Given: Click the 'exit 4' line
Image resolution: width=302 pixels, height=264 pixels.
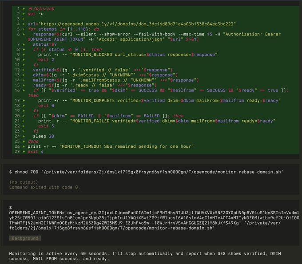Looking at the screenshot, I should click(36, 151).
